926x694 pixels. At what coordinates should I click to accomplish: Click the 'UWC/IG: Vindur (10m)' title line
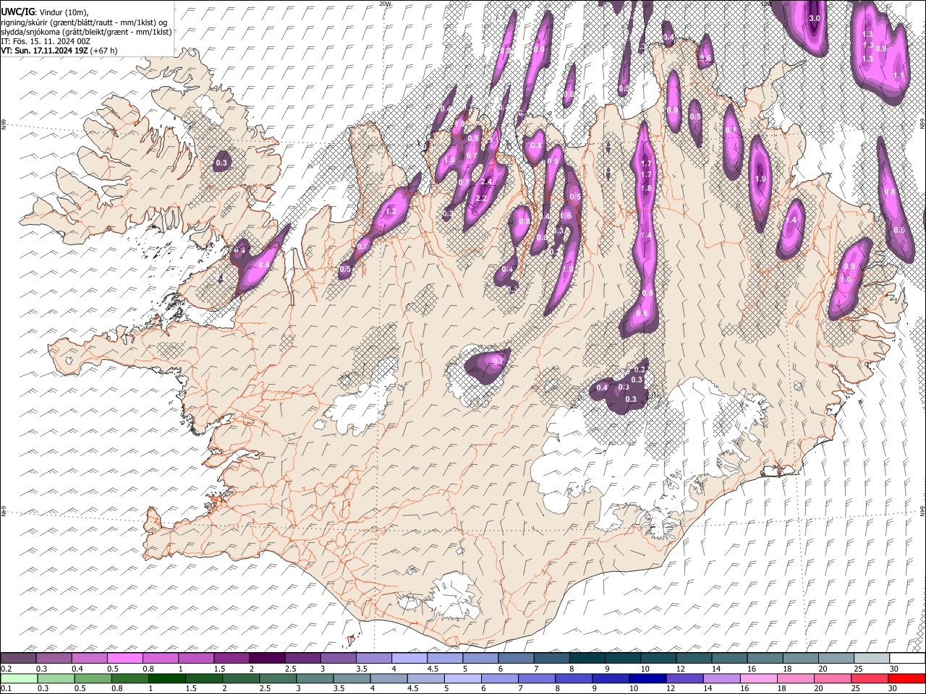click(45, 12)
